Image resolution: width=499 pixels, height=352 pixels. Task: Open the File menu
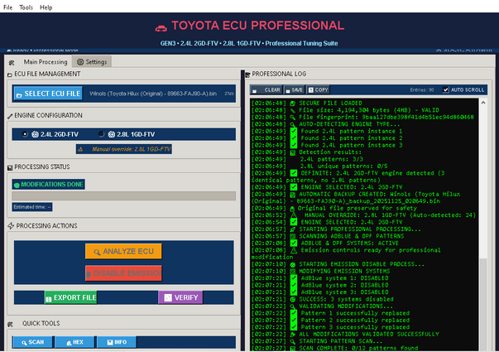7,7
